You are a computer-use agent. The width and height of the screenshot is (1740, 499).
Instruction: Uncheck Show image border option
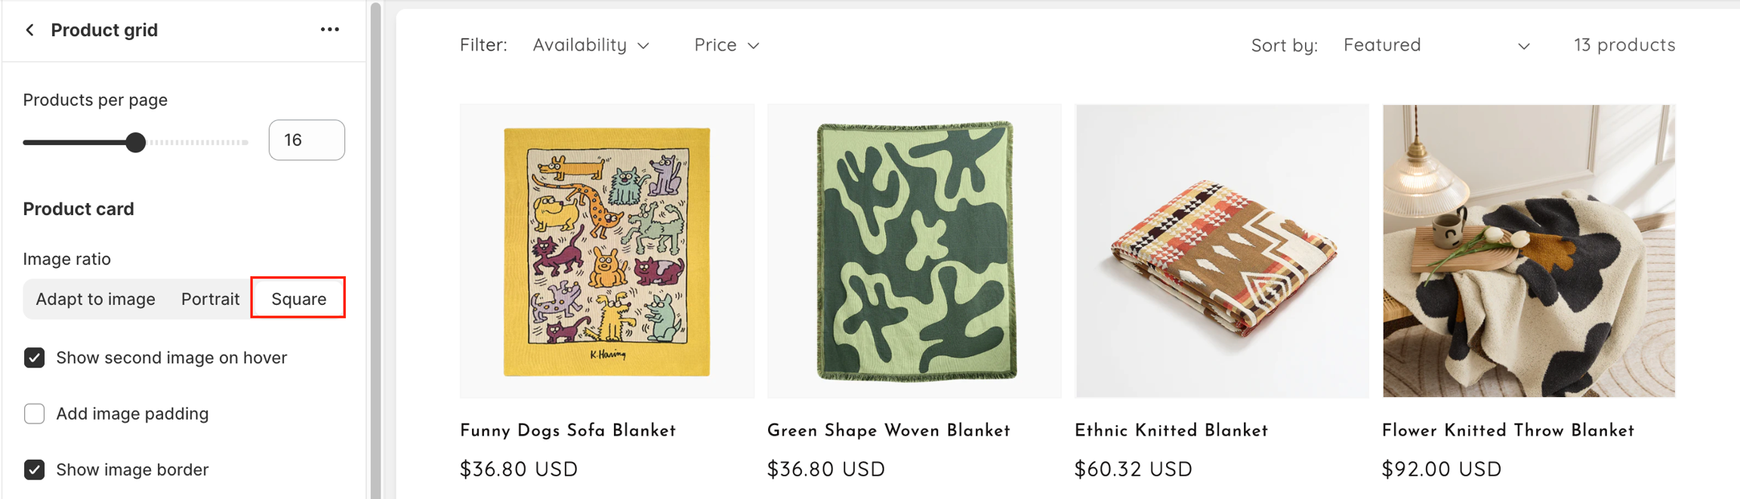35,470
